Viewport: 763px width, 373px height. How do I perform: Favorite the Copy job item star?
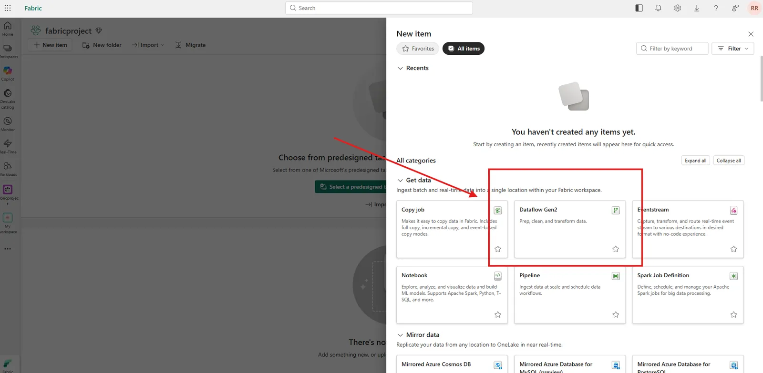498,249
